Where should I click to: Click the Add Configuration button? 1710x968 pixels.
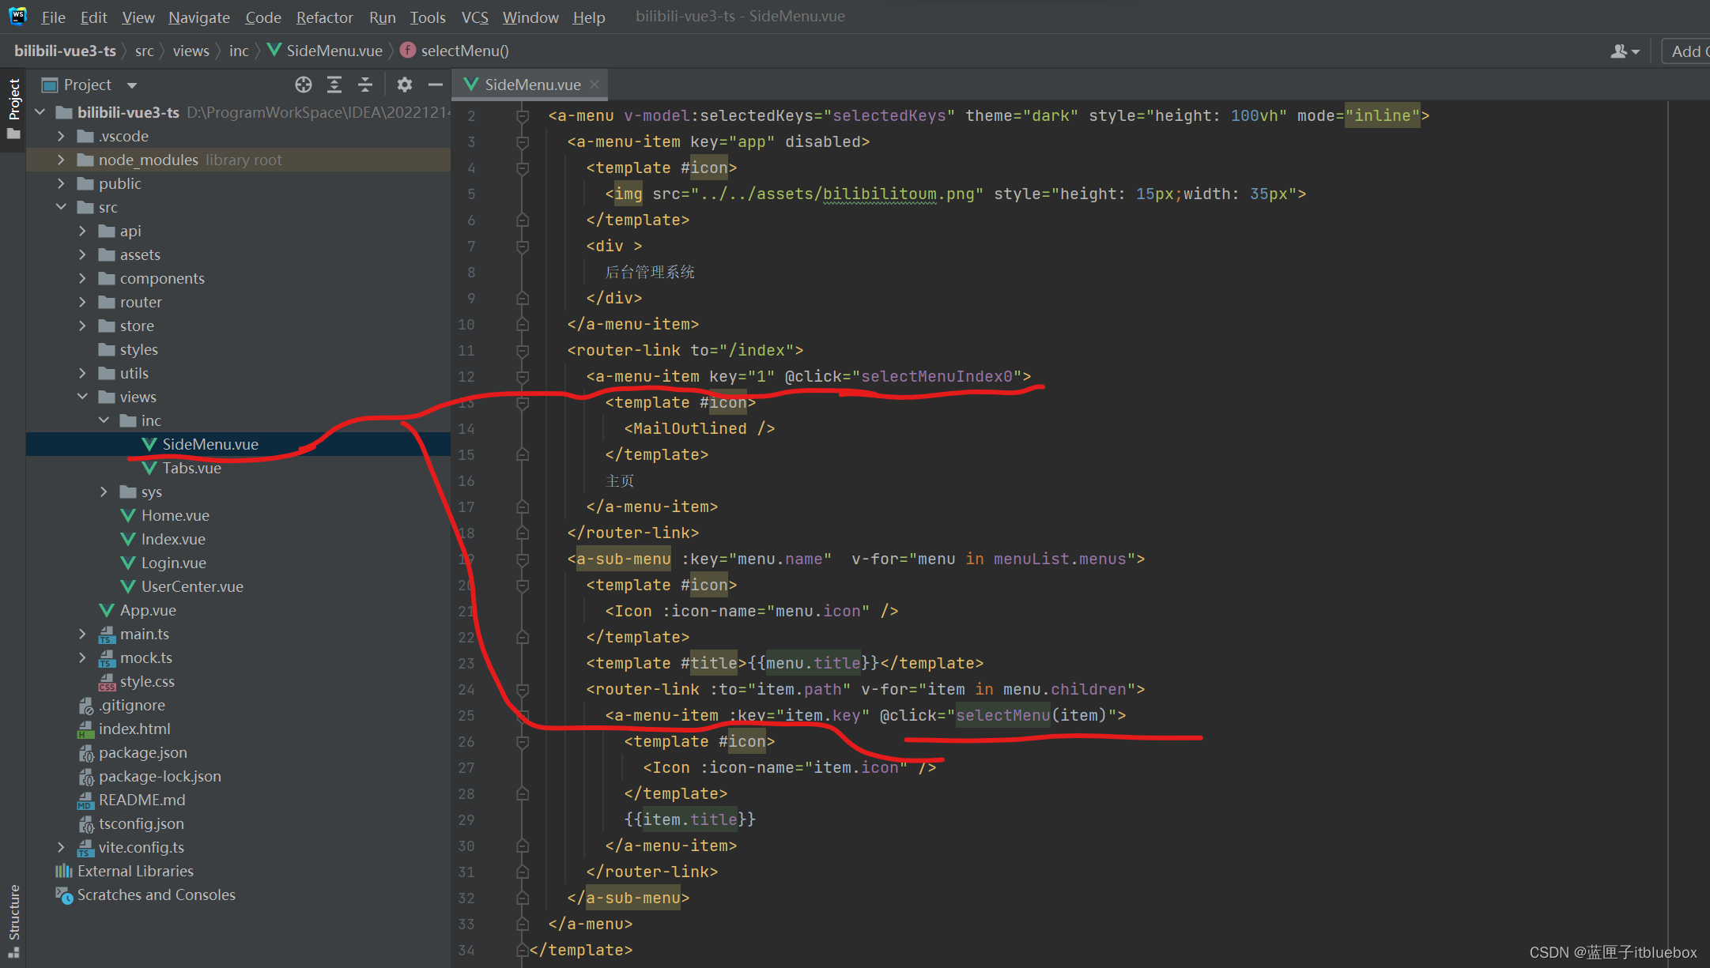tap(1688, 51)
